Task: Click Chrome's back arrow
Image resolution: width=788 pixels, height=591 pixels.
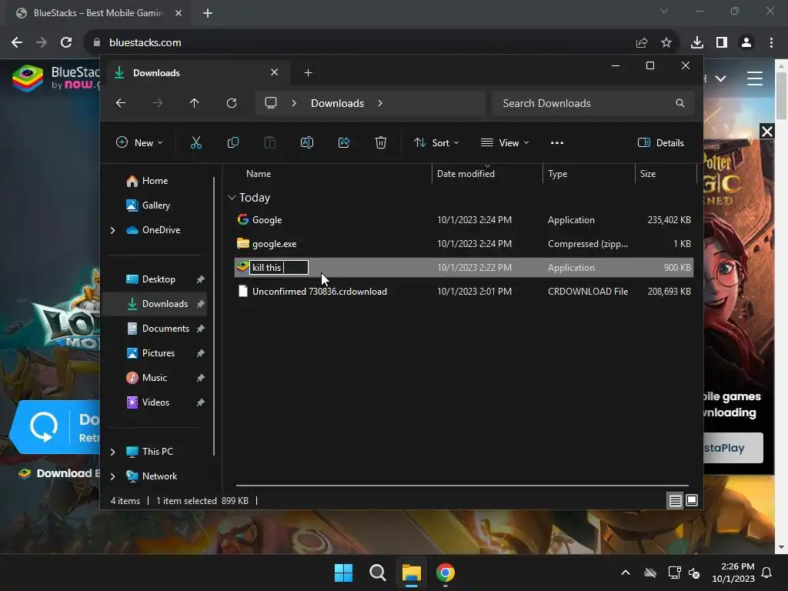Action: pos(17,43)
